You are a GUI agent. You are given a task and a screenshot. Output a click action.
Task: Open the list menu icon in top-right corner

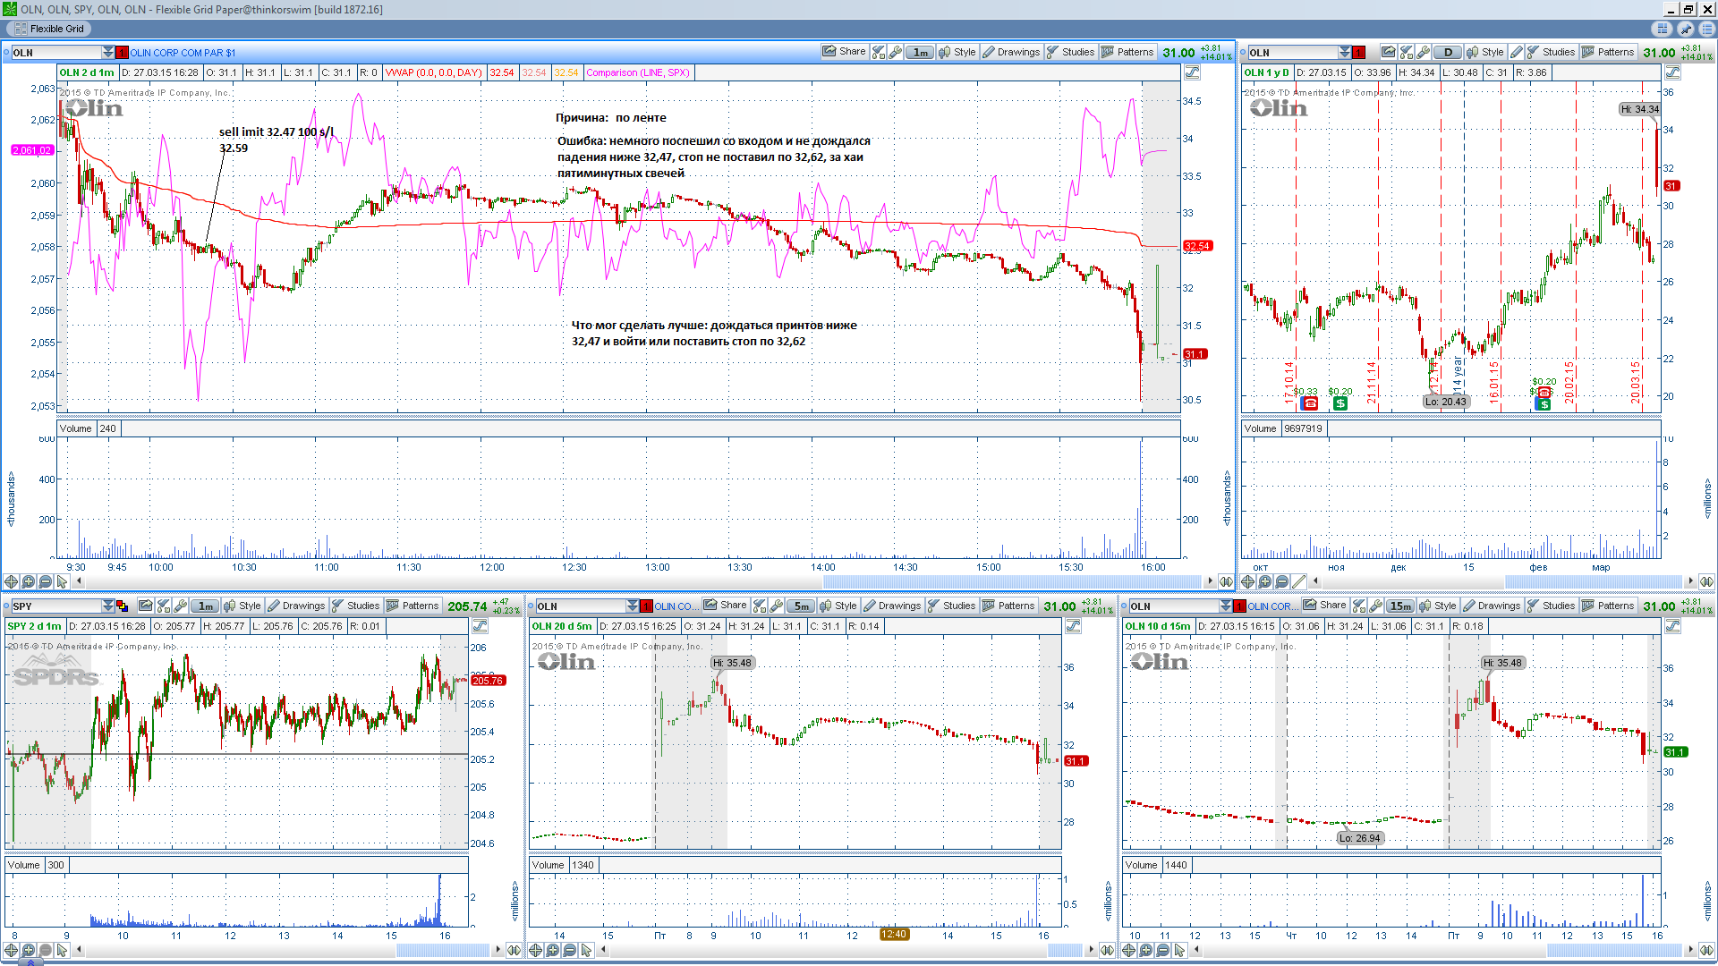pos(1706,29)
